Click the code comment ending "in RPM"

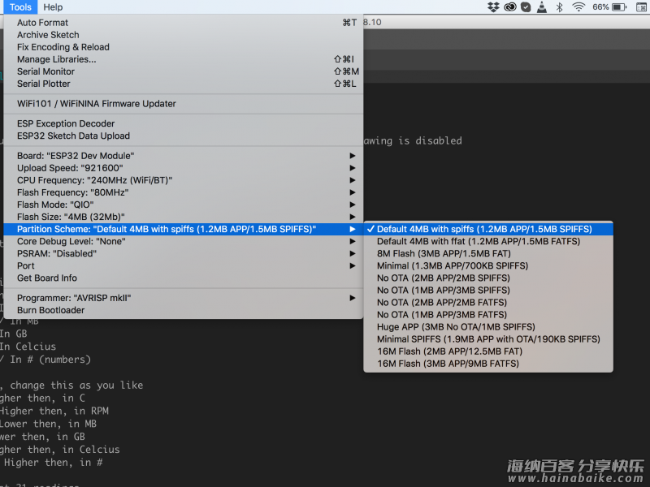54,412
